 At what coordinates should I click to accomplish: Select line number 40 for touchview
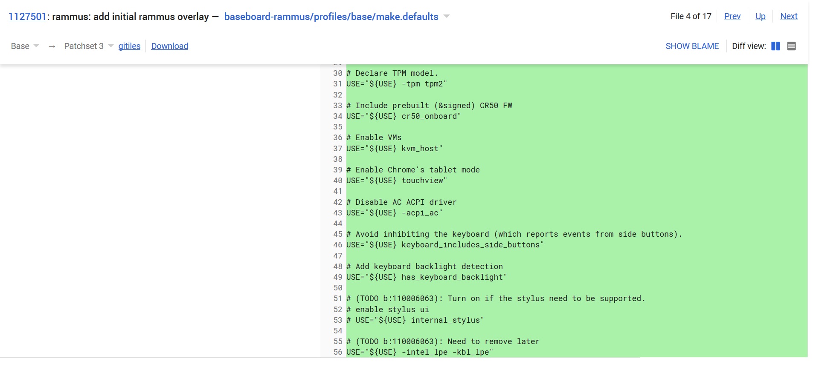click(x=338, y=181)
